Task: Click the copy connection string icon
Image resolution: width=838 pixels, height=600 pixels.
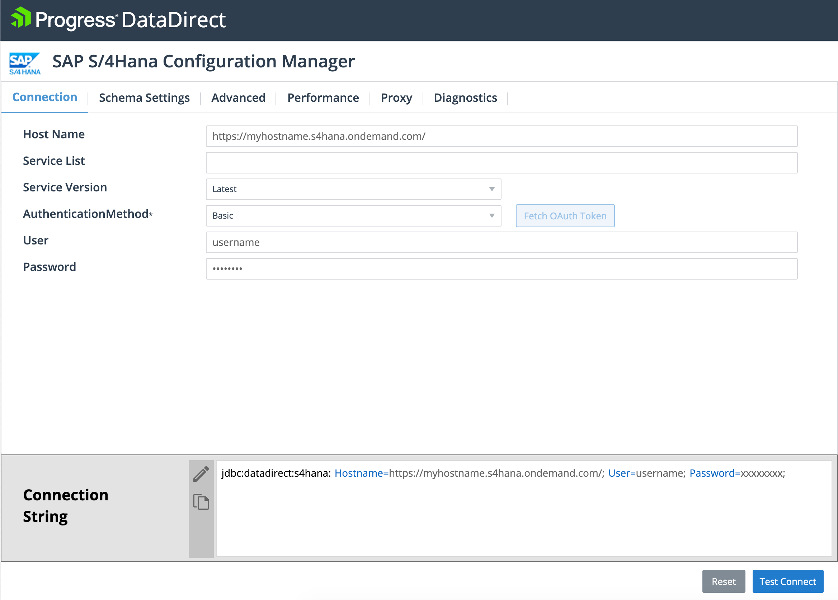Action: point(201,502)
